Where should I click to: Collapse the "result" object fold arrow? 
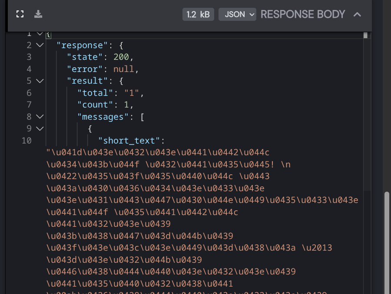coord(40,81)
